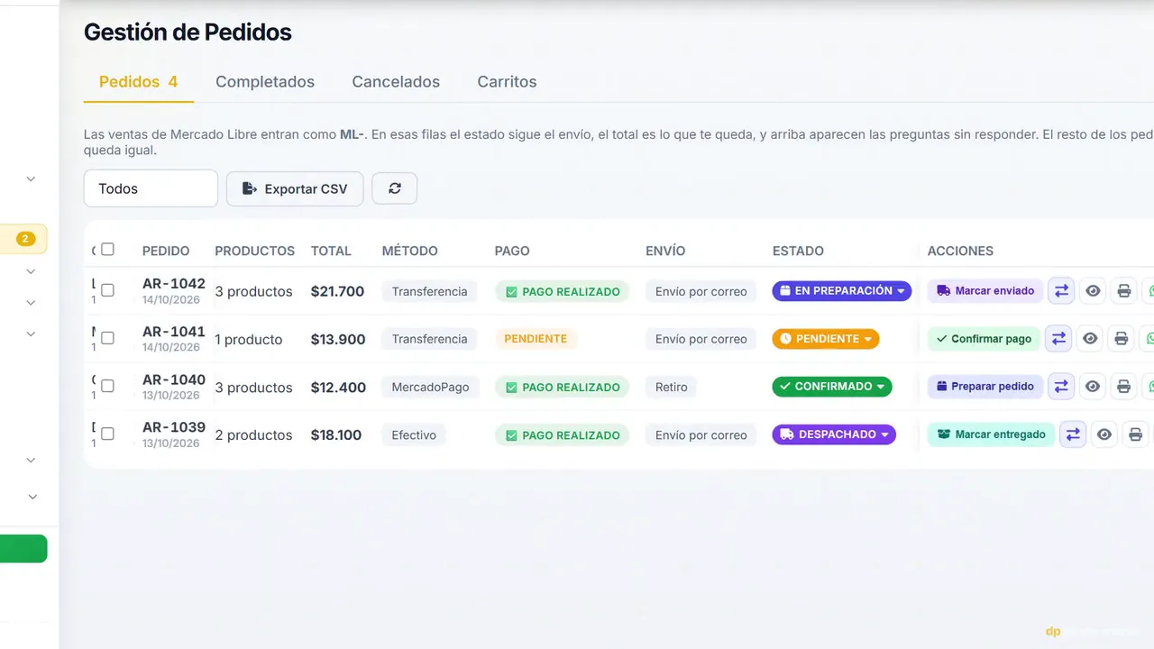Open the eye icon for order AR-1041
Image resolution: width=1154 pixels, height=649 pixels.
[x=1090, y=339]
